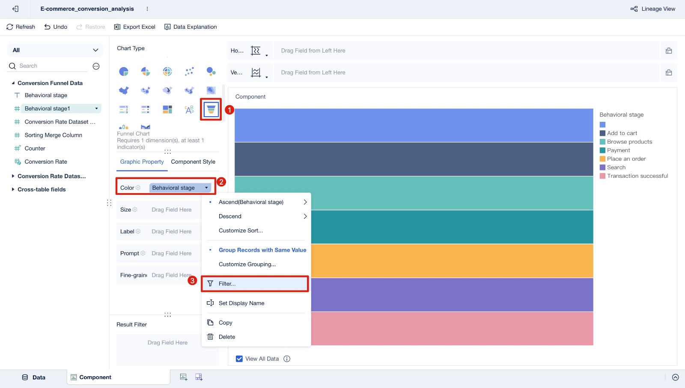Select the bubble chart type icon

pyautogui.click(x=211, y=71)
